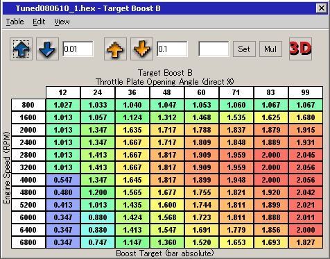Image resolution: width=330 pixels, height=259 pixels.
Task: Select cell 1.312 in the 1600 row
Action: coord(167,117)
